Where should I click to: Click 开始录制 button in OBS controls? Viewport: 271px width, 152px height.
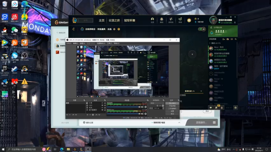point(172,106)
